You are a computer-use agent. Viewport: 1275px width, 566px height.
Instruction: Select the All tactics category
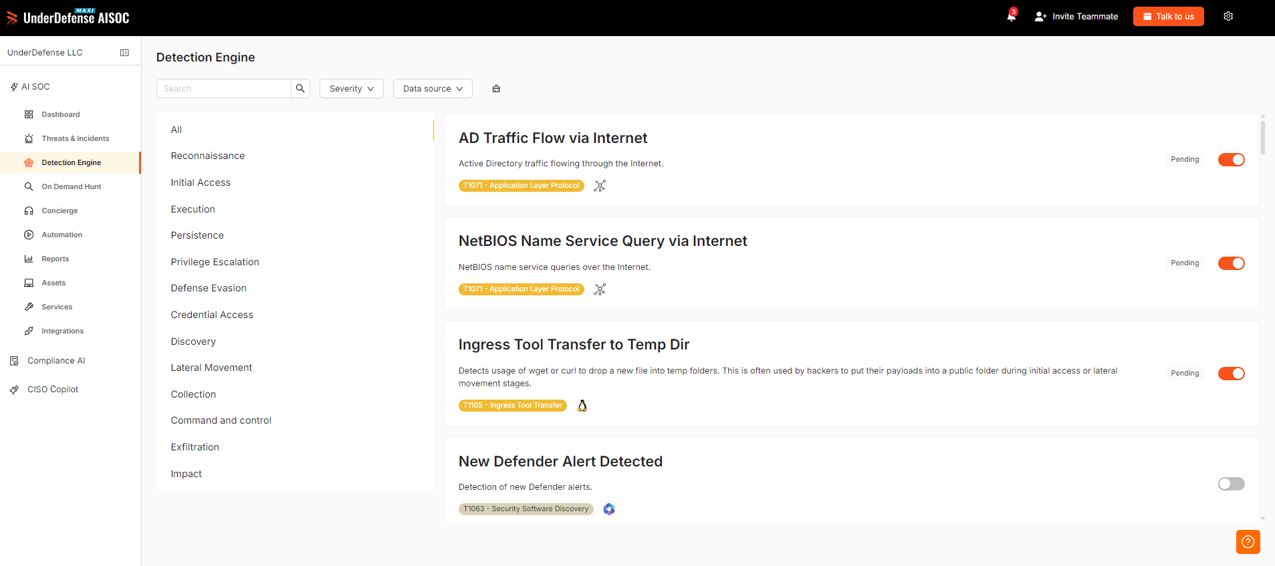click(x=177, y=130)
